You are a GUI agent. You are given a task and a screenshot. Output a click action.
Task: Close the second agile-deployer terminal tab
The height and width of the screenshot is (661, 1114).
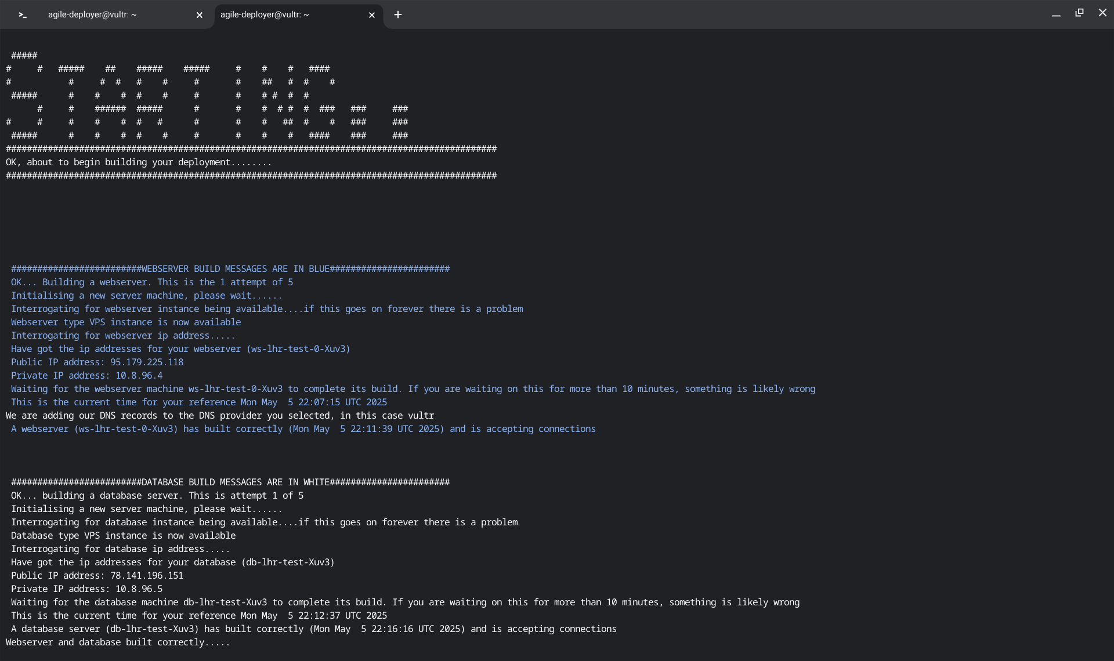pos(372,15)
